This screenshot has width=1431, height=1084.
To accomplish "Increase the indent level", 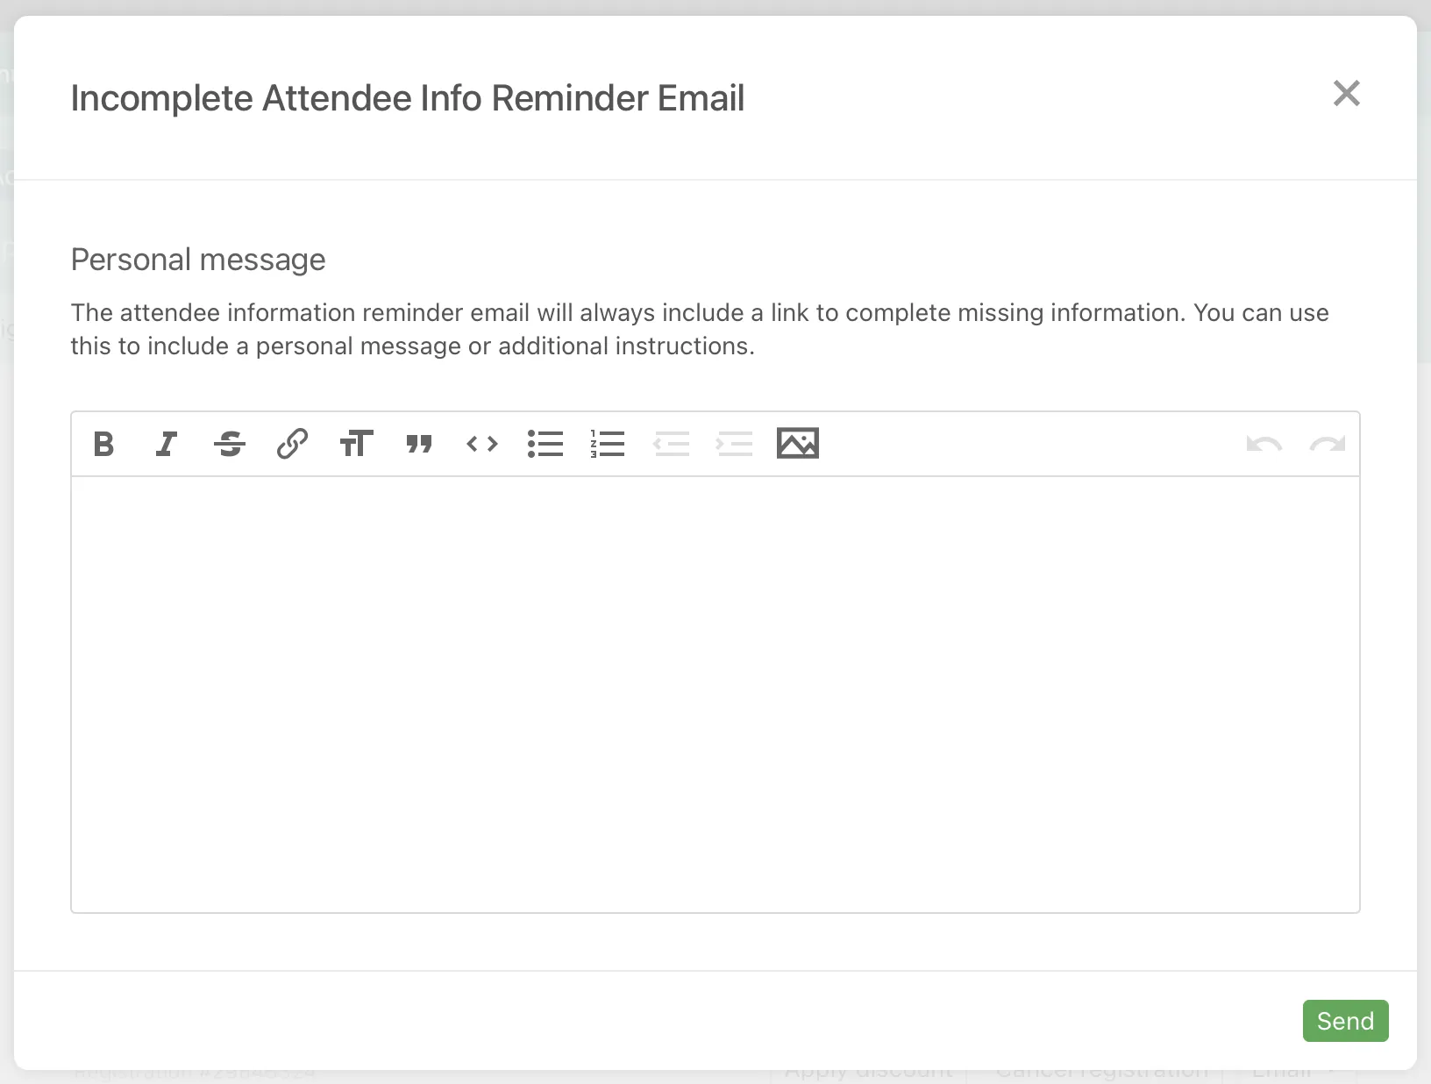I will pos(734,444).
